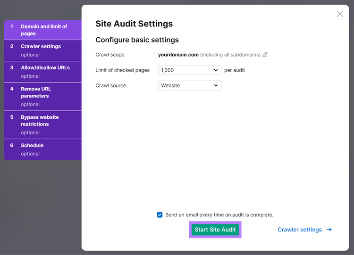Click the 'per audit' text
The image size is (354, 255).
(x=234, y=70)
